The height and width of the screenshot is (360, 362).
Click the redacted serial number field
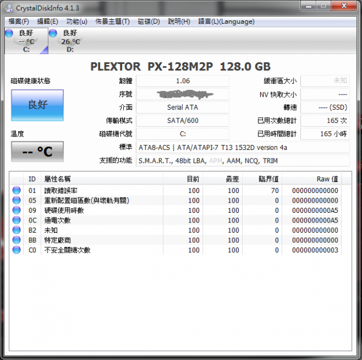click(x=183, y=95)
